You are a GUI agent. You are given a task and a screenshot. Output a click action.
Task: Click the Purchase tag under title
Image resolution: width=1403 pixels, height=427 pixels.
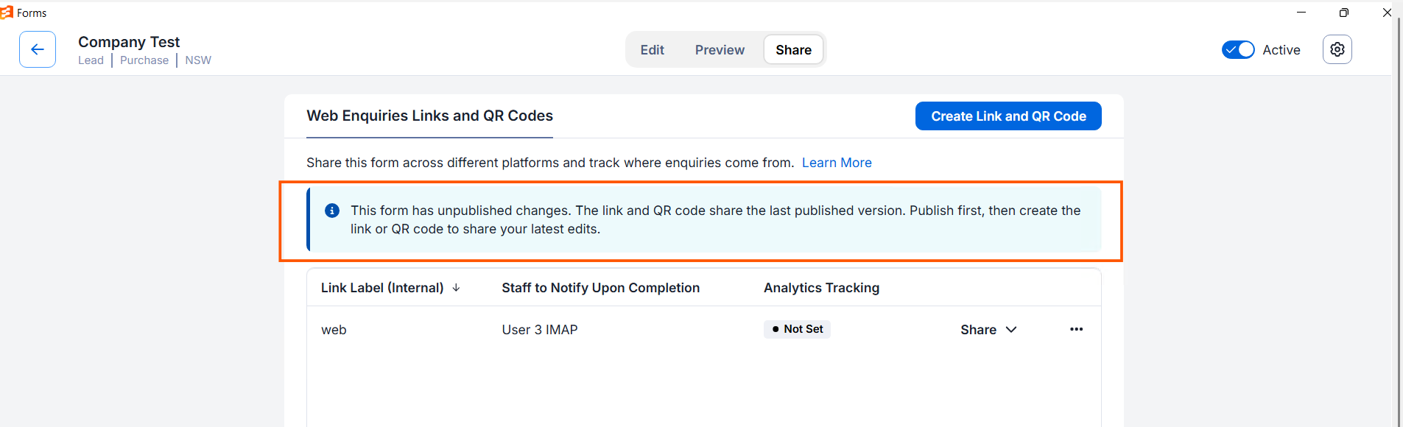(x=144, y=60)
